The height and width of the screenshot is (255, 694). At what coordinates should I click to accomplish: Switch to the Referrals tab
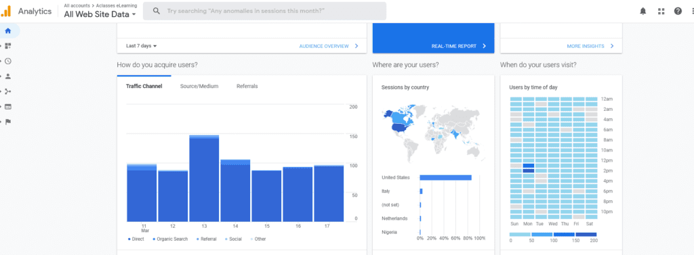point(247,86)
